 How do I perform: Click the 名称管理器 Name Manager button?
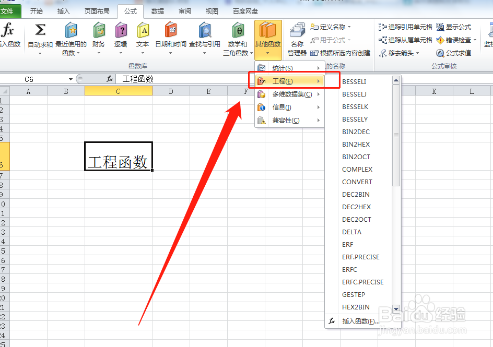click(x=297, y=39)
